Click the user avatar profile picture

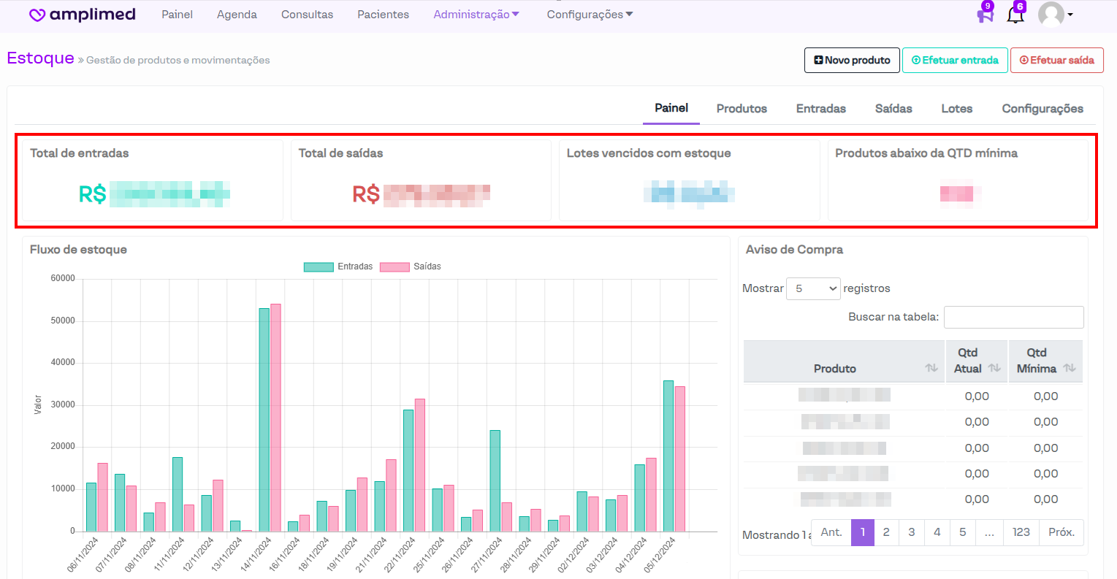[x=1051, y=15]
